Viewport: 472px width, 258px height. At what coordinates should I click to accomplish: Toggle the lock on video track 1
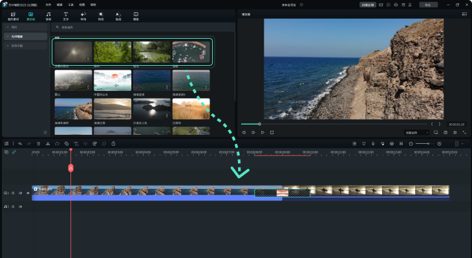(14, 193)
